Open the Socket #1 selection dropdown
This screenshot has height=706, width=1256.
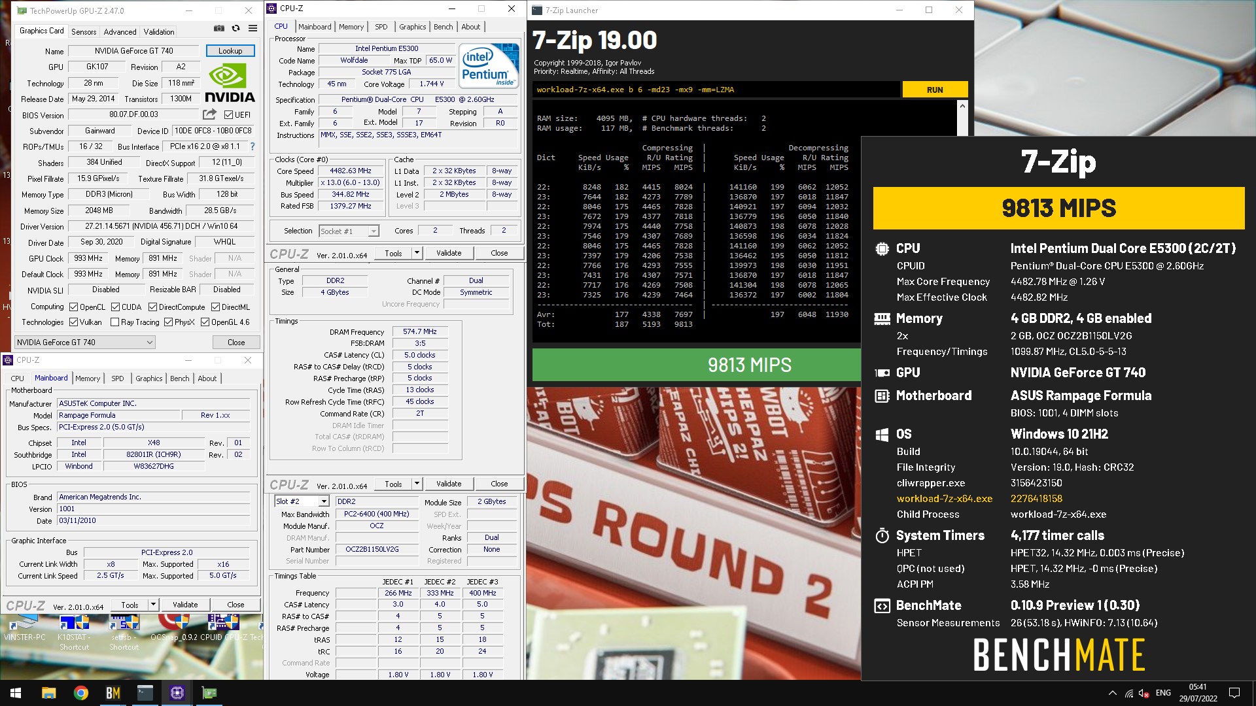click(x=349, y=231)
